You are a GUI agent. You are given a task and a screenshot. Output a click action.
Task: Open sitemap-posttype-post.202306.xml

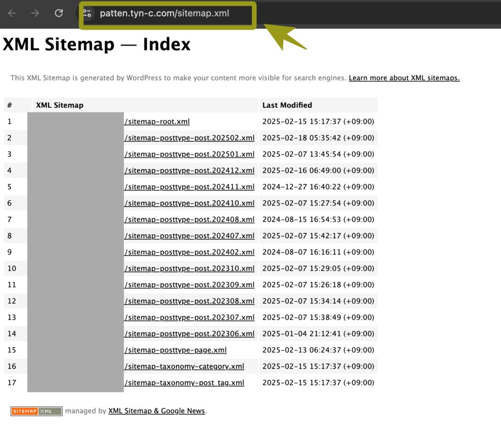[x=189, y=334]
